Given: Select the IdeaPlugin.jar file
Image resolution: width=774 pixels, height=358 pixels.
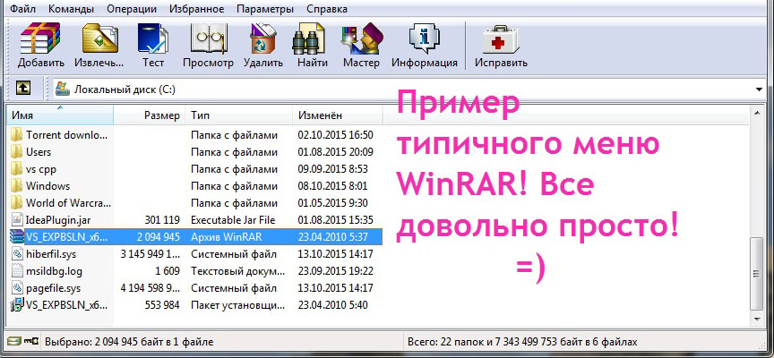Looking at the screenshot, I should (60, 219).
